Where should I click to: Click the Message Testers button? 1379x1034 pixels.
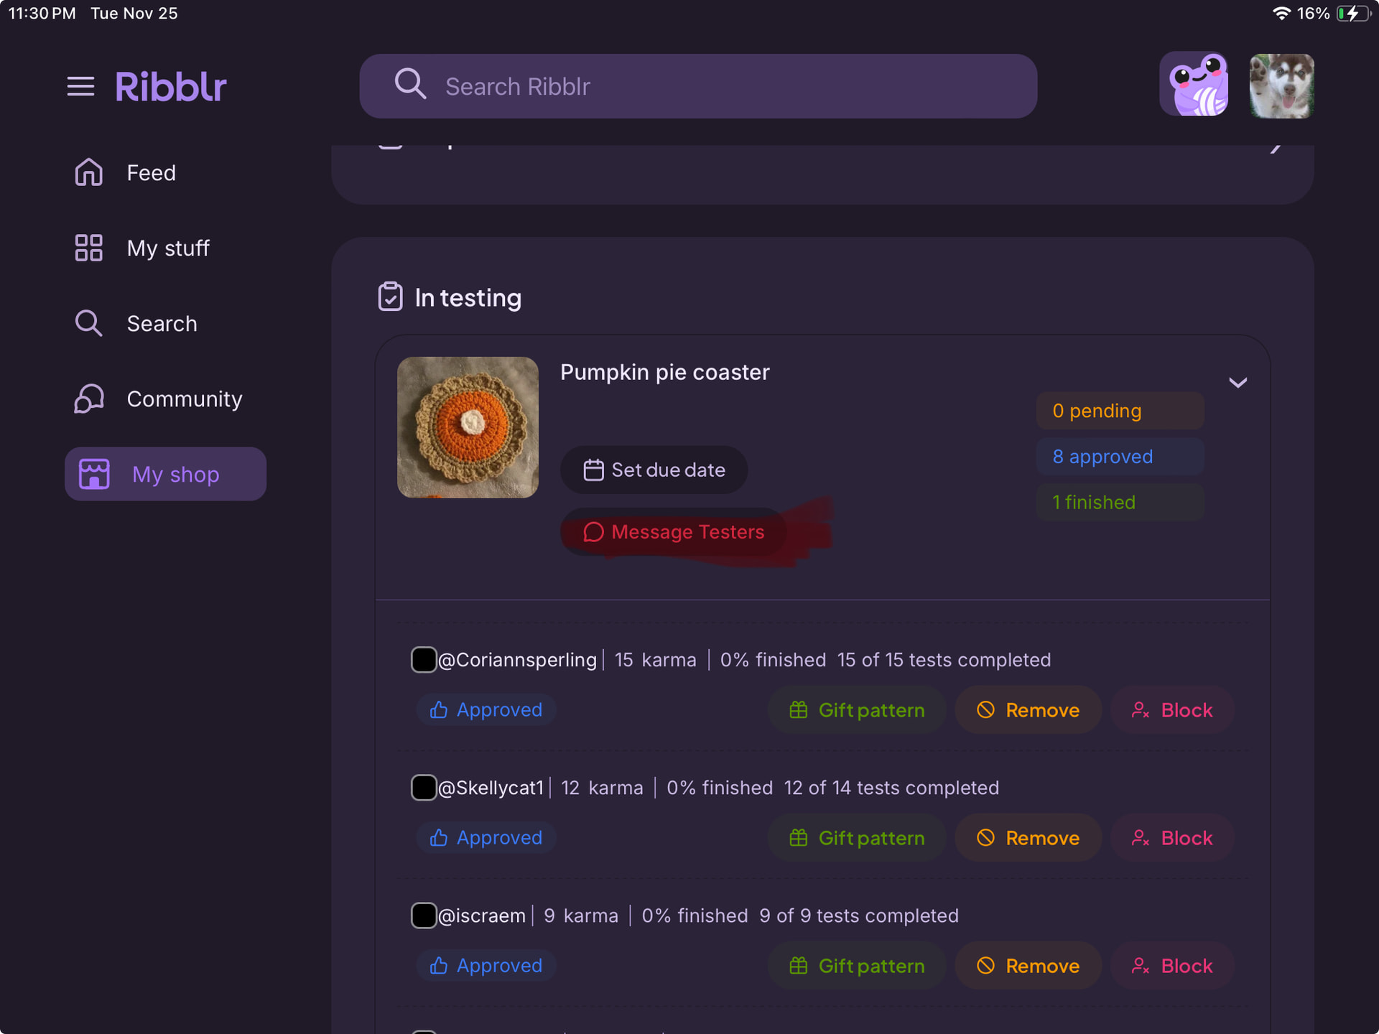[673, 532]
